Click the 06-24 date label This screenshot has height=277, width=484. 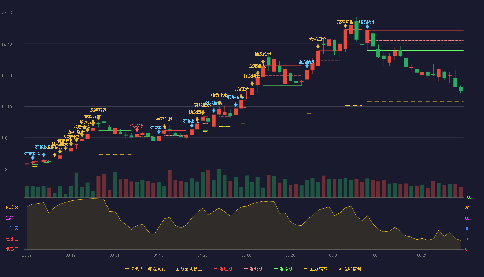(422, 255)
